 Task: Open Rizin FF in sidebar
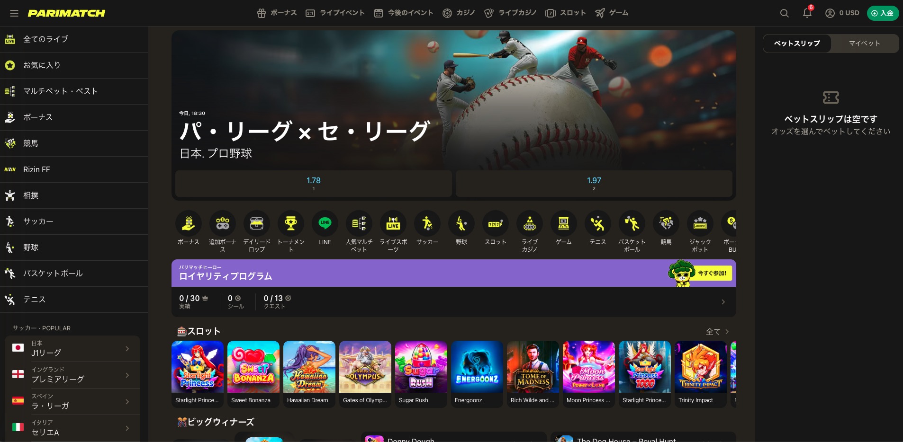(x=74, y=169)
